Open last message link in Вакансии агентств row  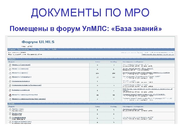pos(148,90)
